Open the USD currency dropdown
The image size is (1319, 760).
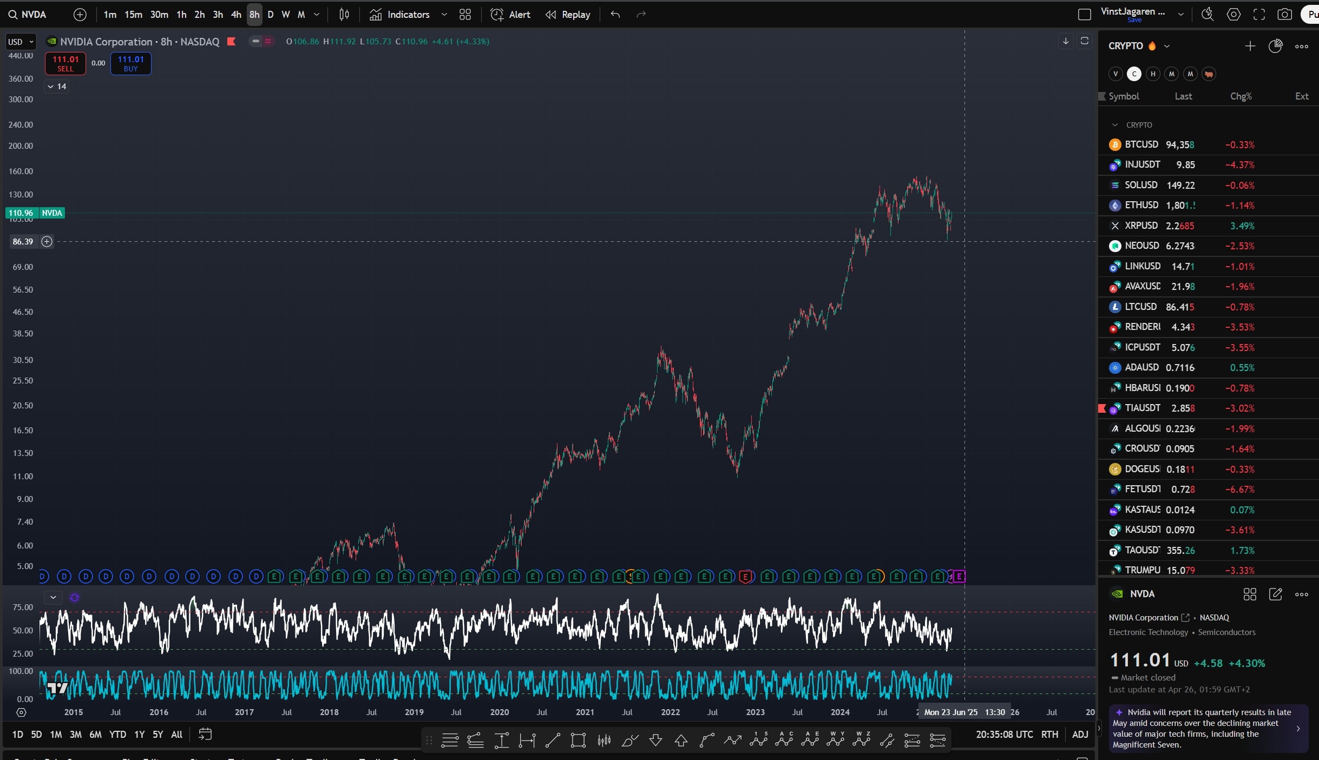21,42
